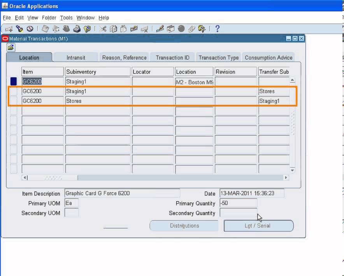344x276 pixels.
Task: Click the Date field showing 13-MAR-2011
Action: [252, 193]
